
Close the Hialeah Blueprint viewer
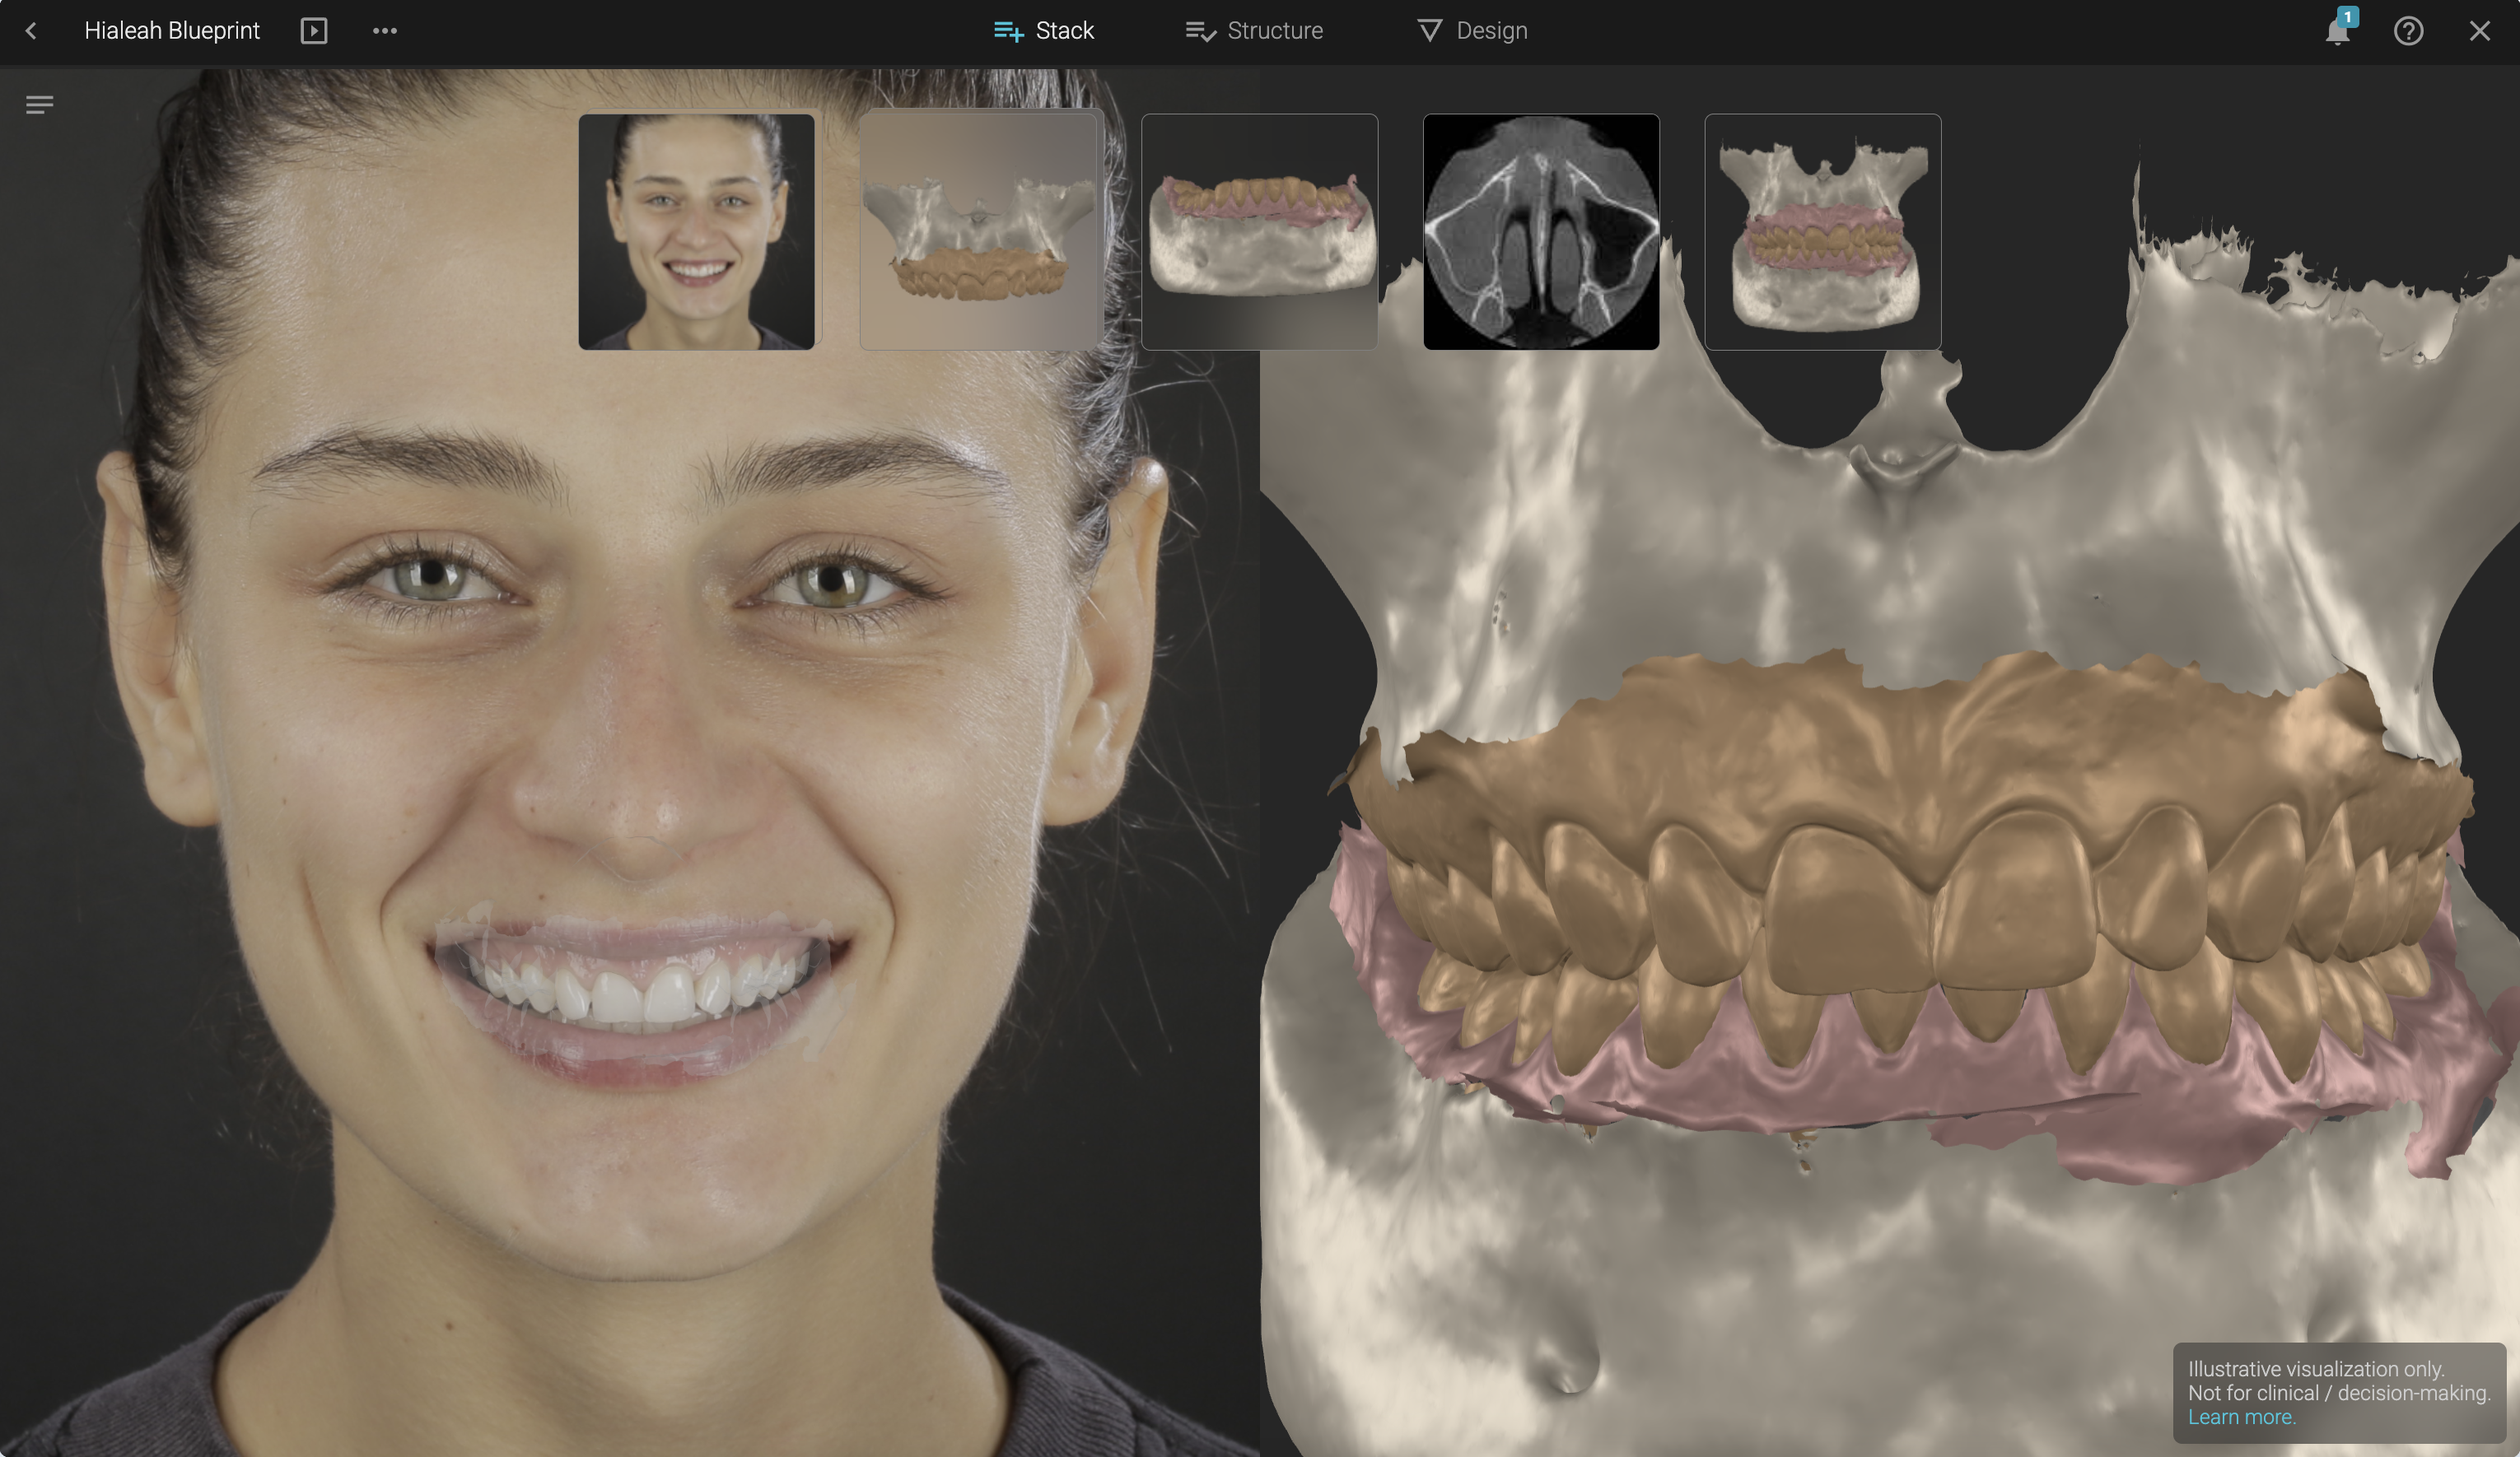click(x=2479, y=31)
